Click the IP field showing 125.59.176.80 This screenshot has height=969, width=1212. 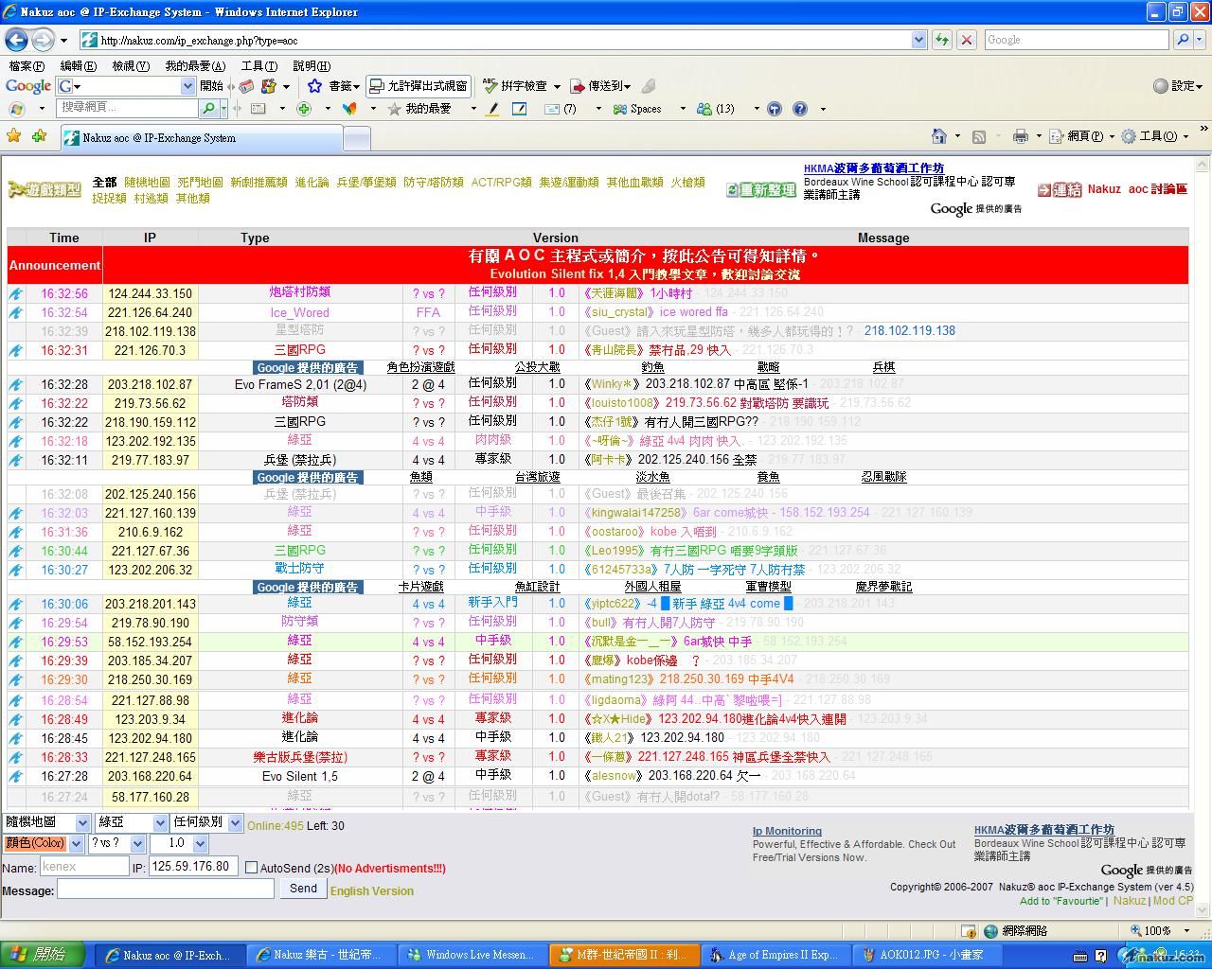click(192, 866)
